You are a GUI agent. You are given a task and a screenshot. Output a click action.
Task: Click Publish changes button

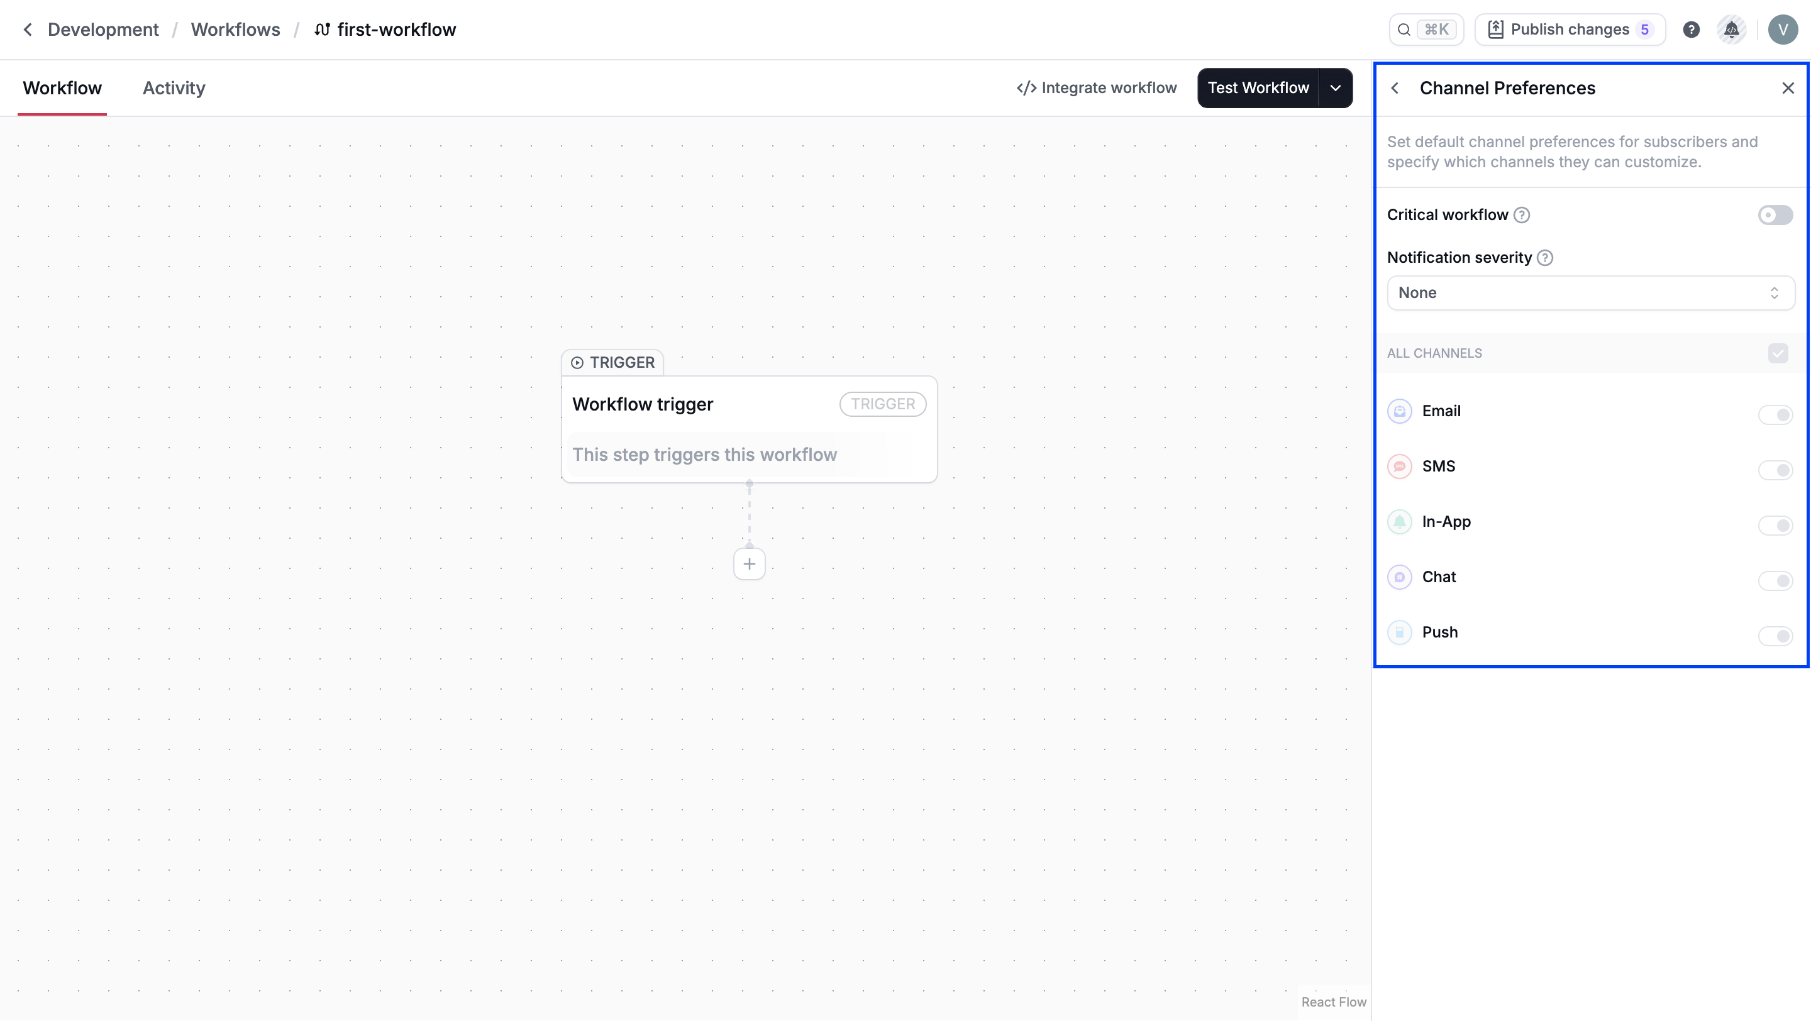click(x=1569, y=30)
